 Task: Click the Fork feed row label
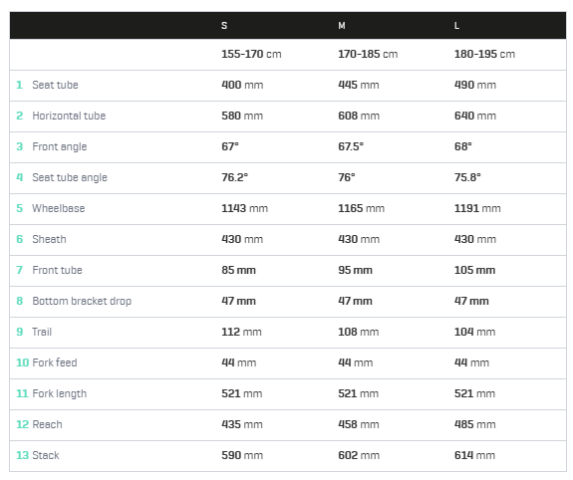55,362
